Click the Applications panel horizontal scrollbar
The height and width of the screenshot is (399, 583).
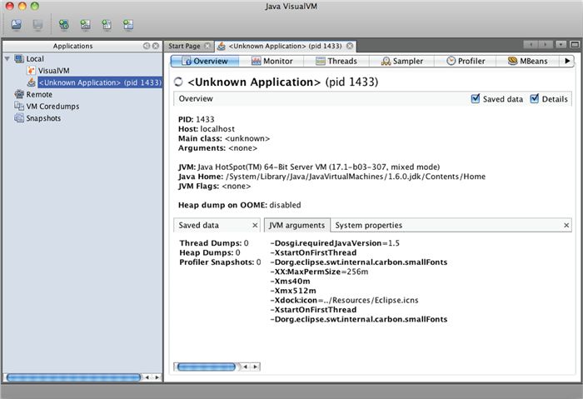[x=75, y=377]
